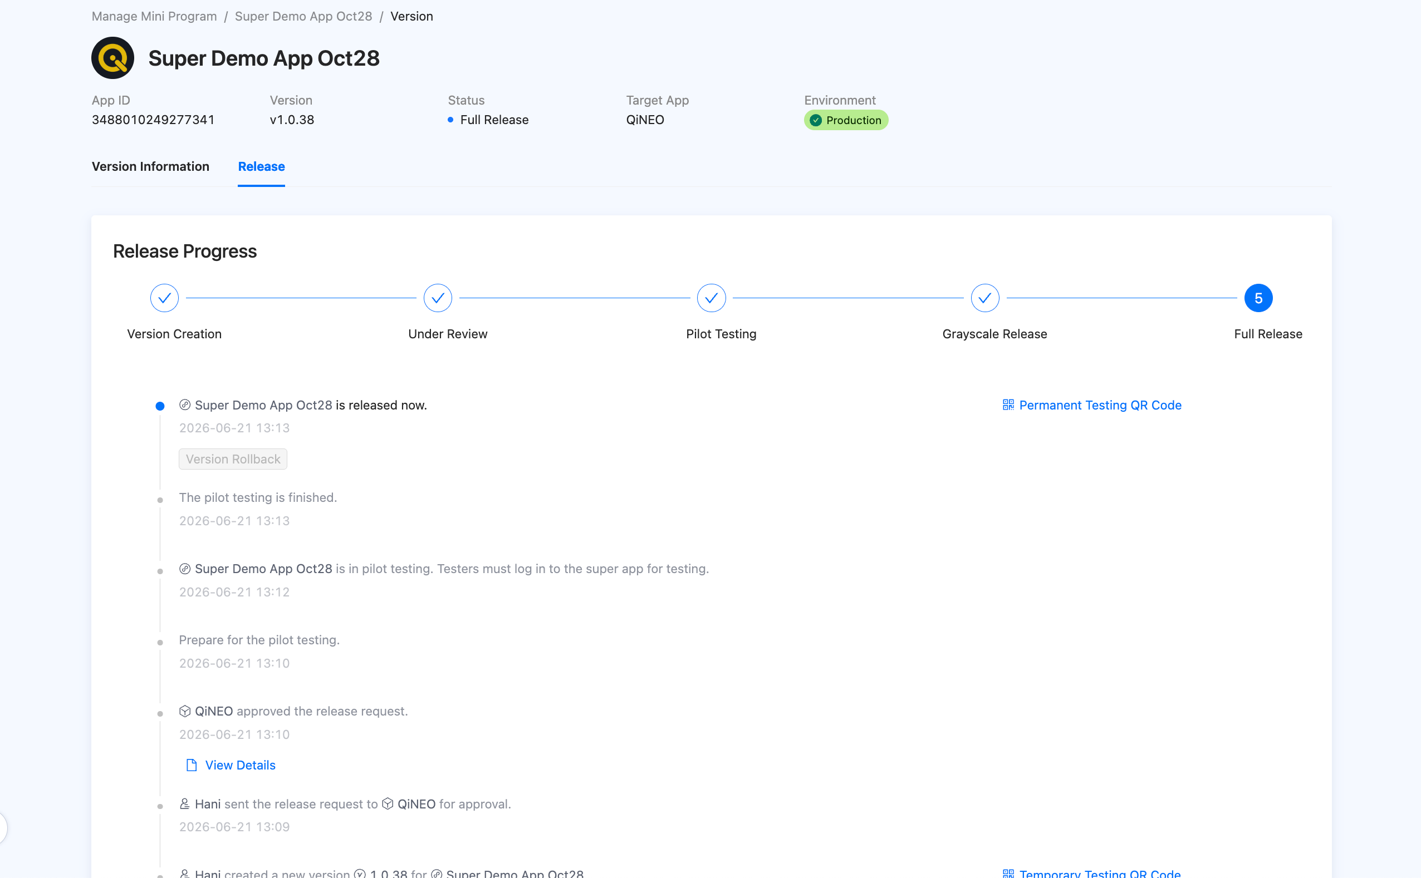This screenshot has height=878, width=1421.
Task: Click the Temporary Testing QR code icon
Action: 1008,874
